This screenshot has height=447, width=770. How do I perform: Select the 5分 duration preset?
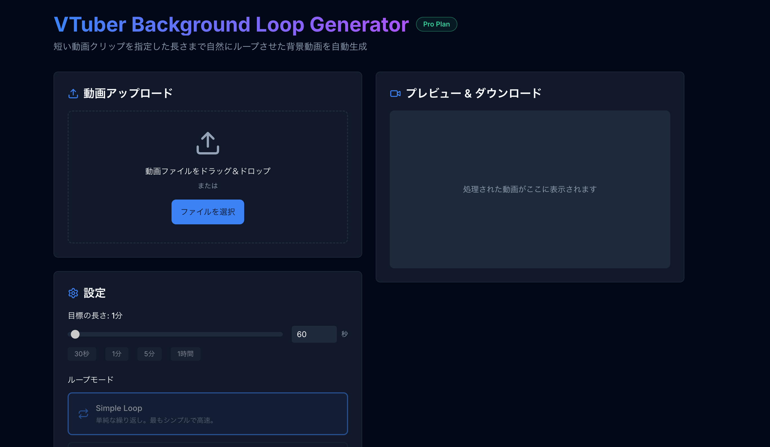pyautogui.click(x=149, y=354)
